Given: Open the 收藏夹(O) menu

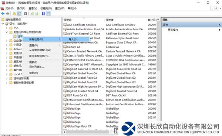Looking at the screenshot, I should pos(46,8).
